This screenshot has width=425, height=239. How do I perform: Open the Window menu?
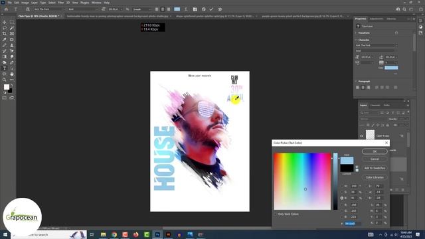pyautogui.click(x=96, y=3)
